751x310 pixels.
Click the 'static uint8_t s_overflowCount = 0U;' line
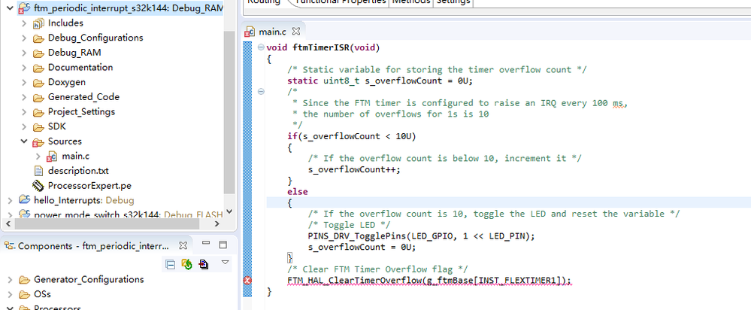point(380,81)
